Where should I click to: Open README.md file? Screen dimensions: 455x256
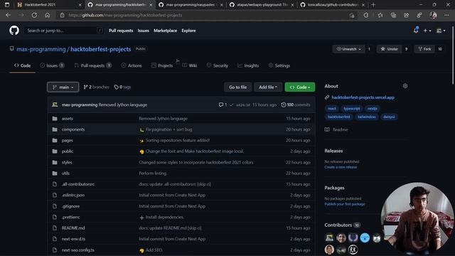point(73,228)
